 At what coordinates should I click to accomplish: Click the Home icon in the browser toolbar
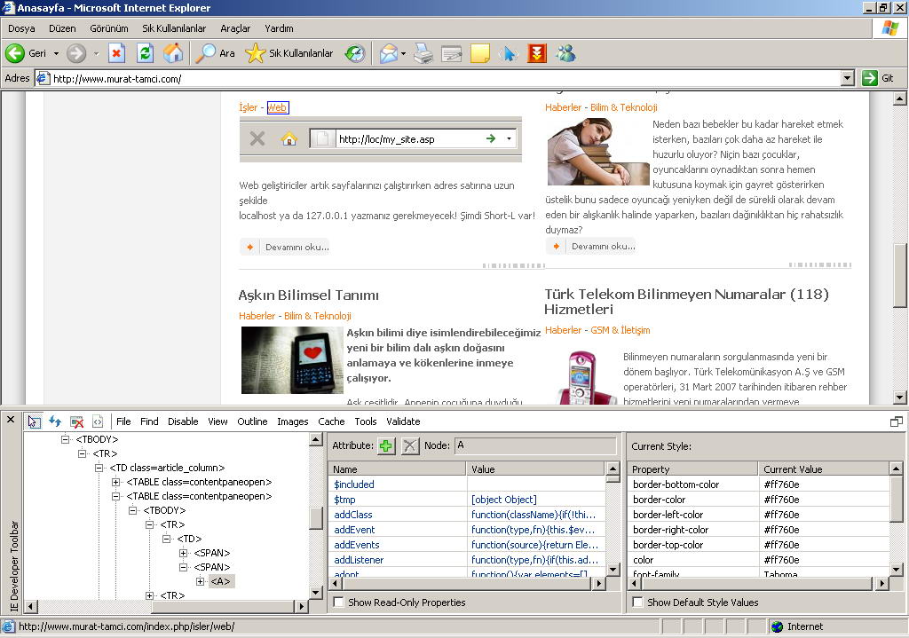click(173, 53)
